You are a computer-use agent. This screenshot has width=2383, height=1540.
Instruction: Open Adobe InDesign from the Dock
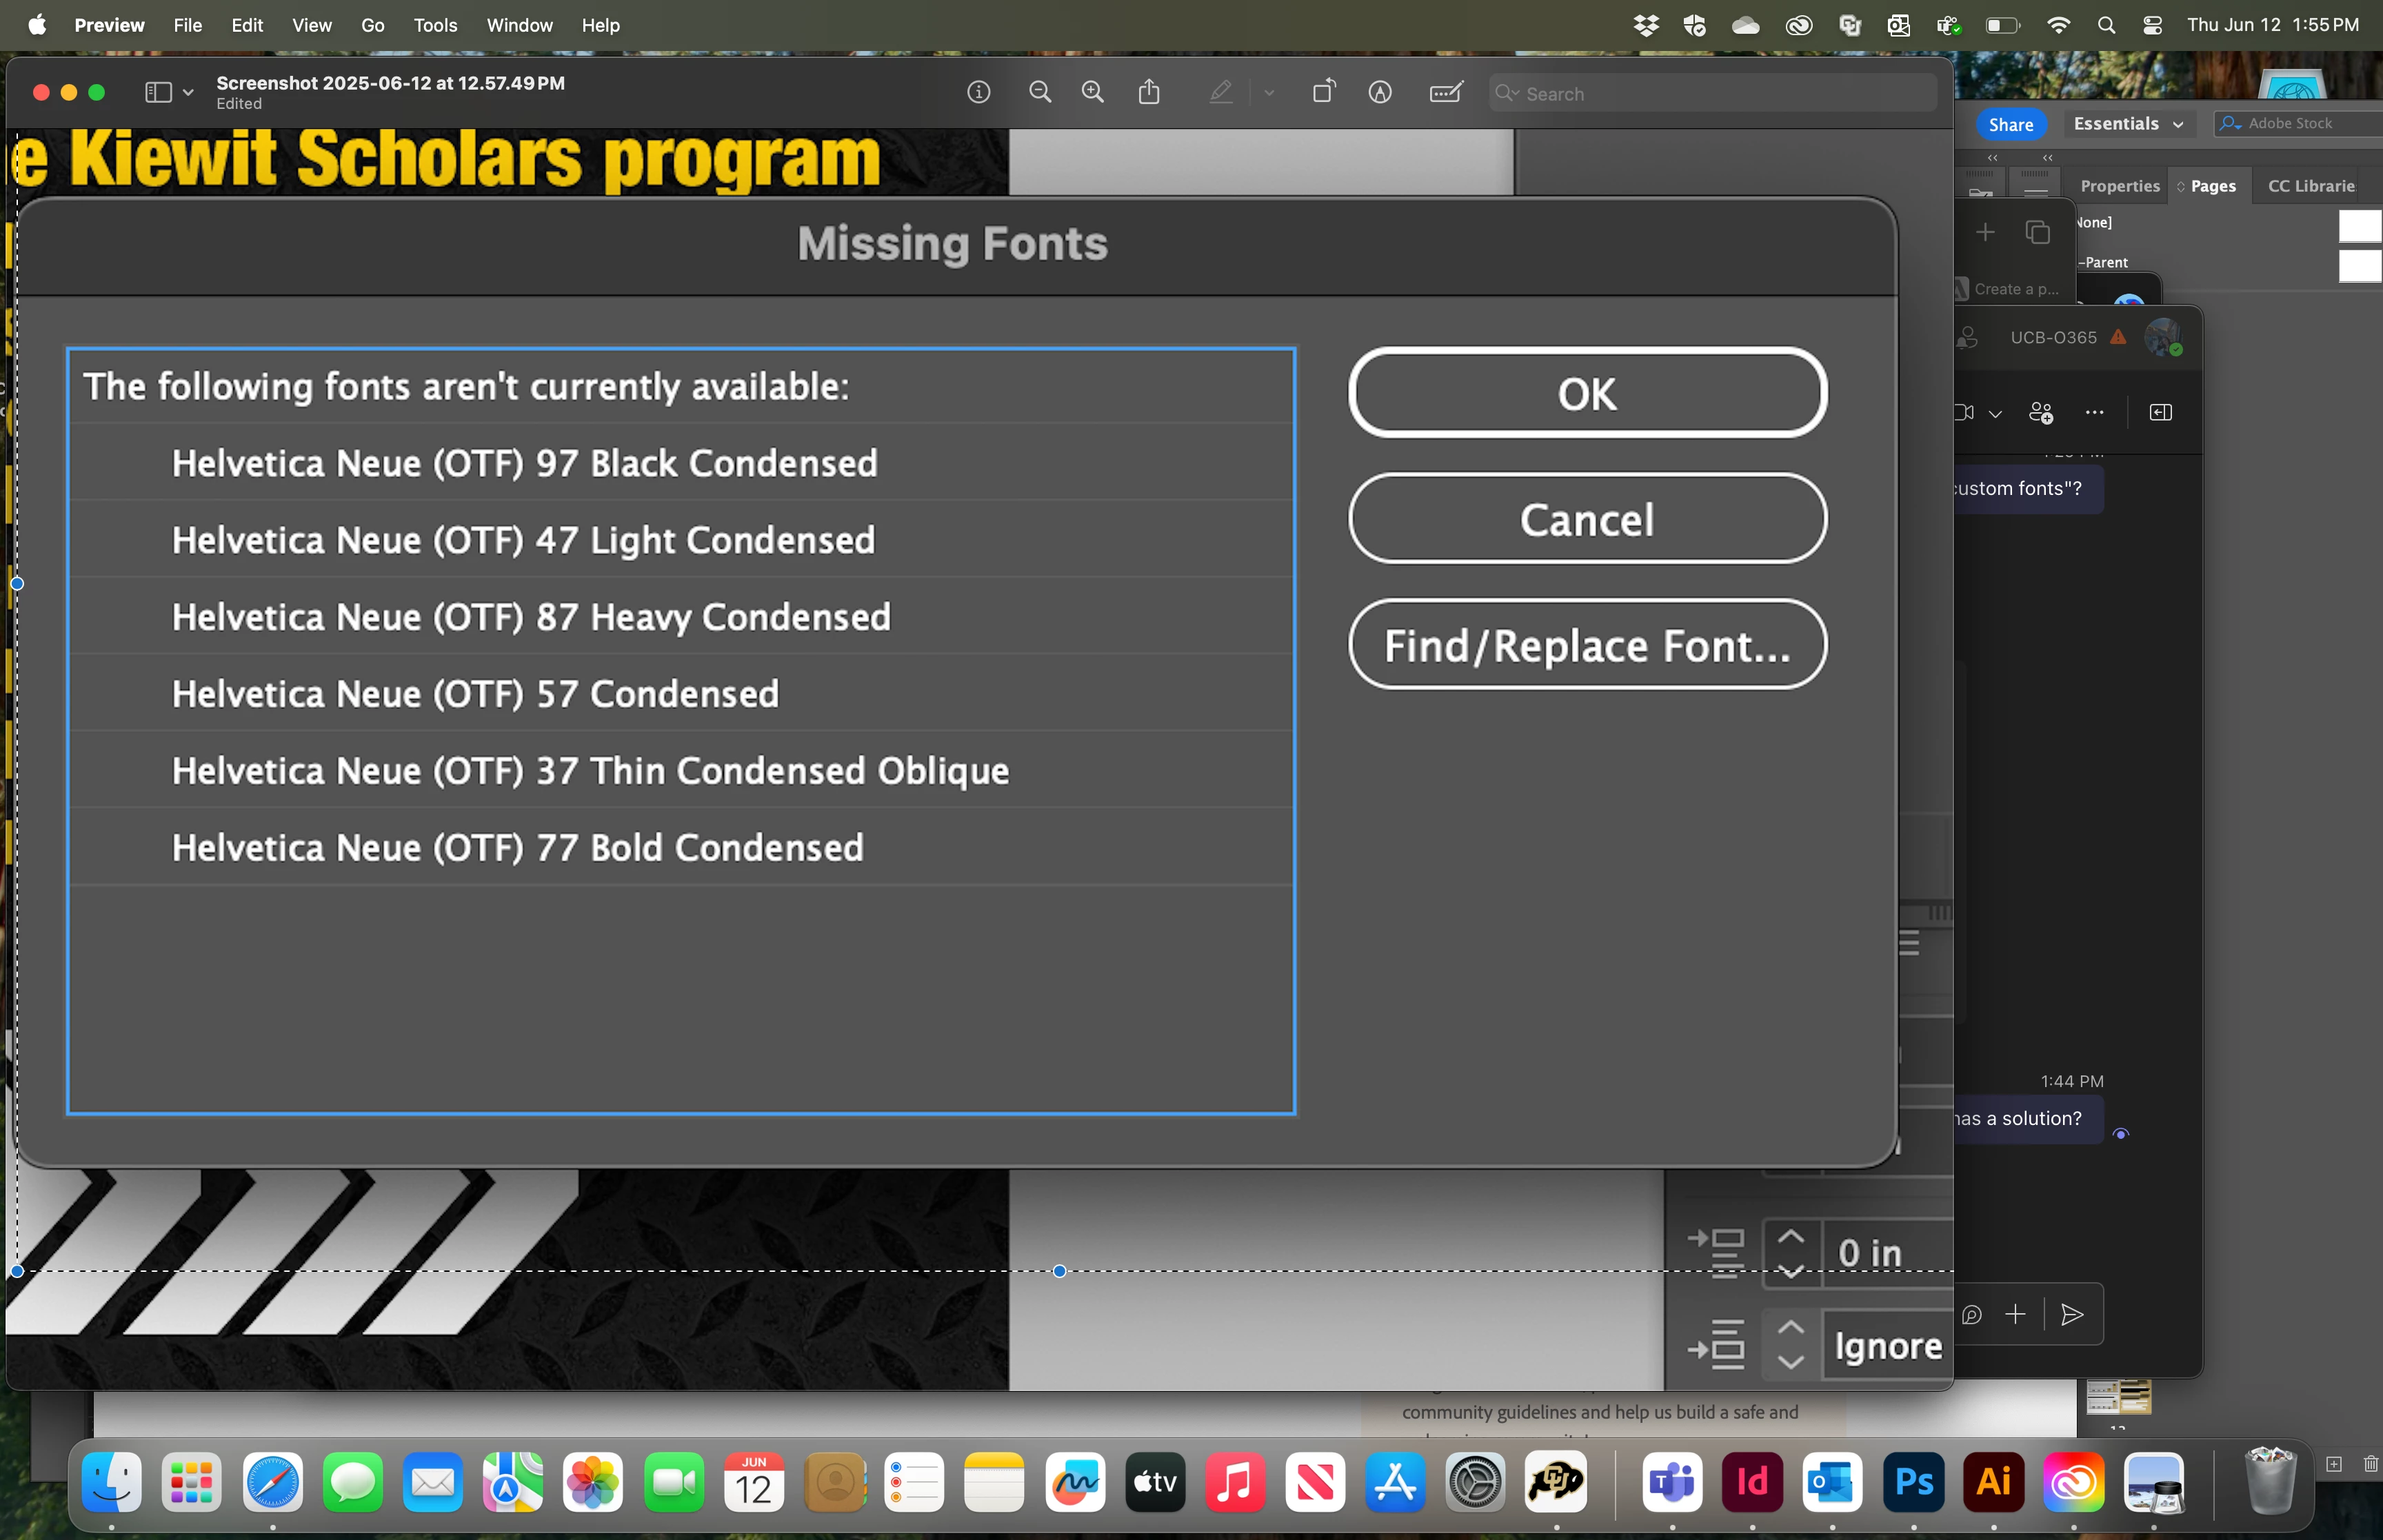[1752, 1481]
